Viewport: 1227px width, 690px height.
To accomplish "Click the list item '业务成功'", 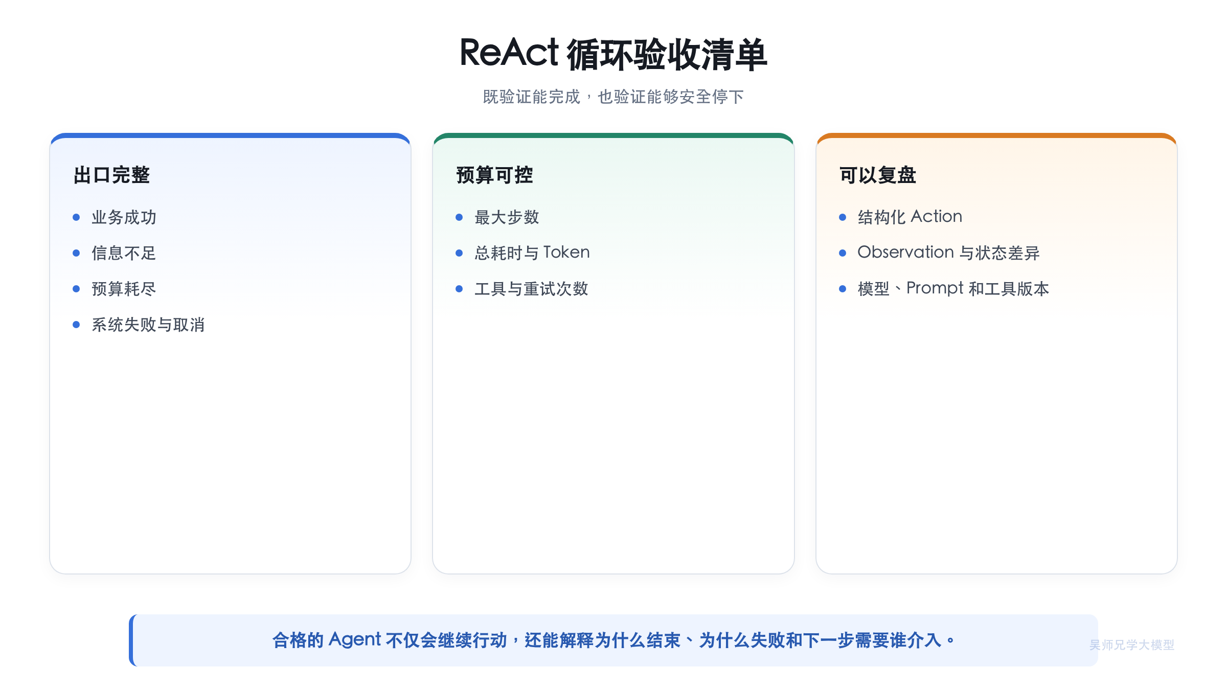I will pos(124,217).
